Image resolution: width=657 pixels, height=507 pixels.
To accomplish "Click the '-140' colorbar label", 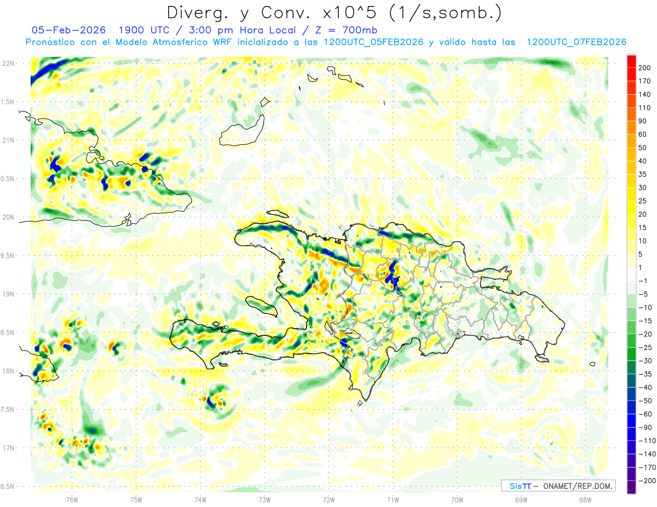I will [x=647, y=454].
